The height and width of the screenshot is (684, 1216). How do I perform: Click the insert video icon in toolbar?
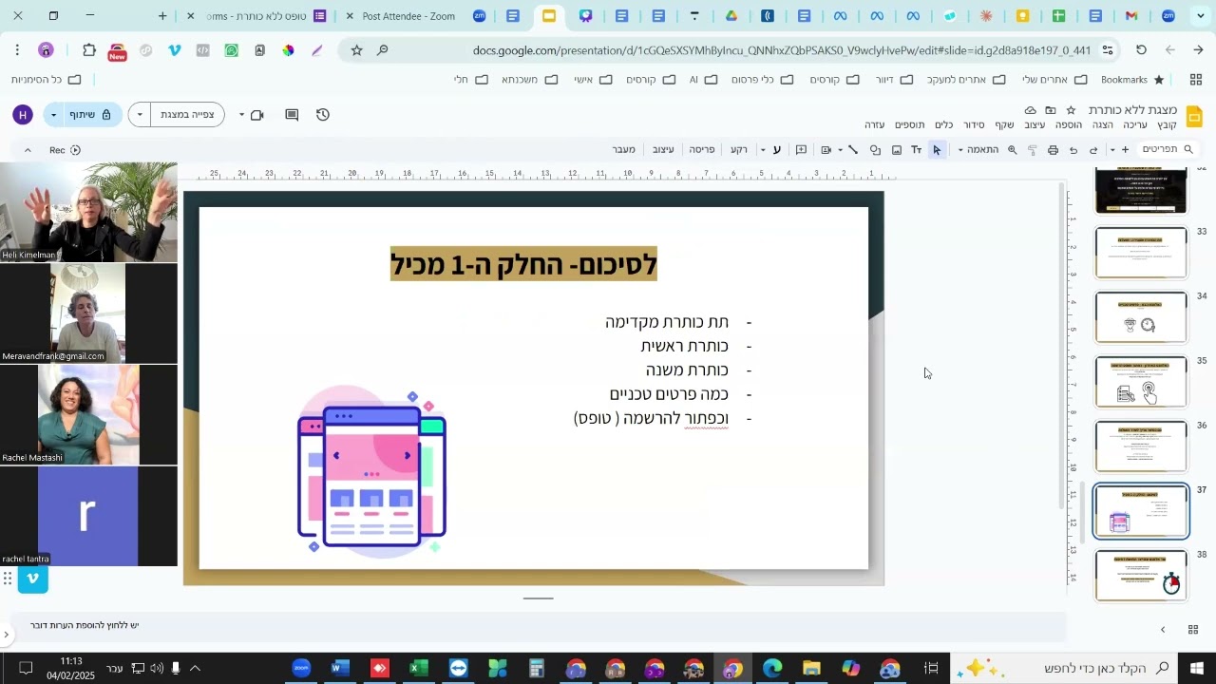[x=826, y=150]
